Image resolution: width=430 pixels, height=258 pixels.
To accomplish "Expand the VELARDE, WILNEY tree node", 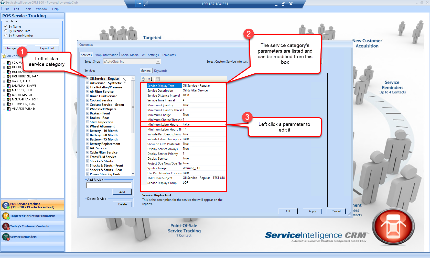I will (x=4, y=109).
